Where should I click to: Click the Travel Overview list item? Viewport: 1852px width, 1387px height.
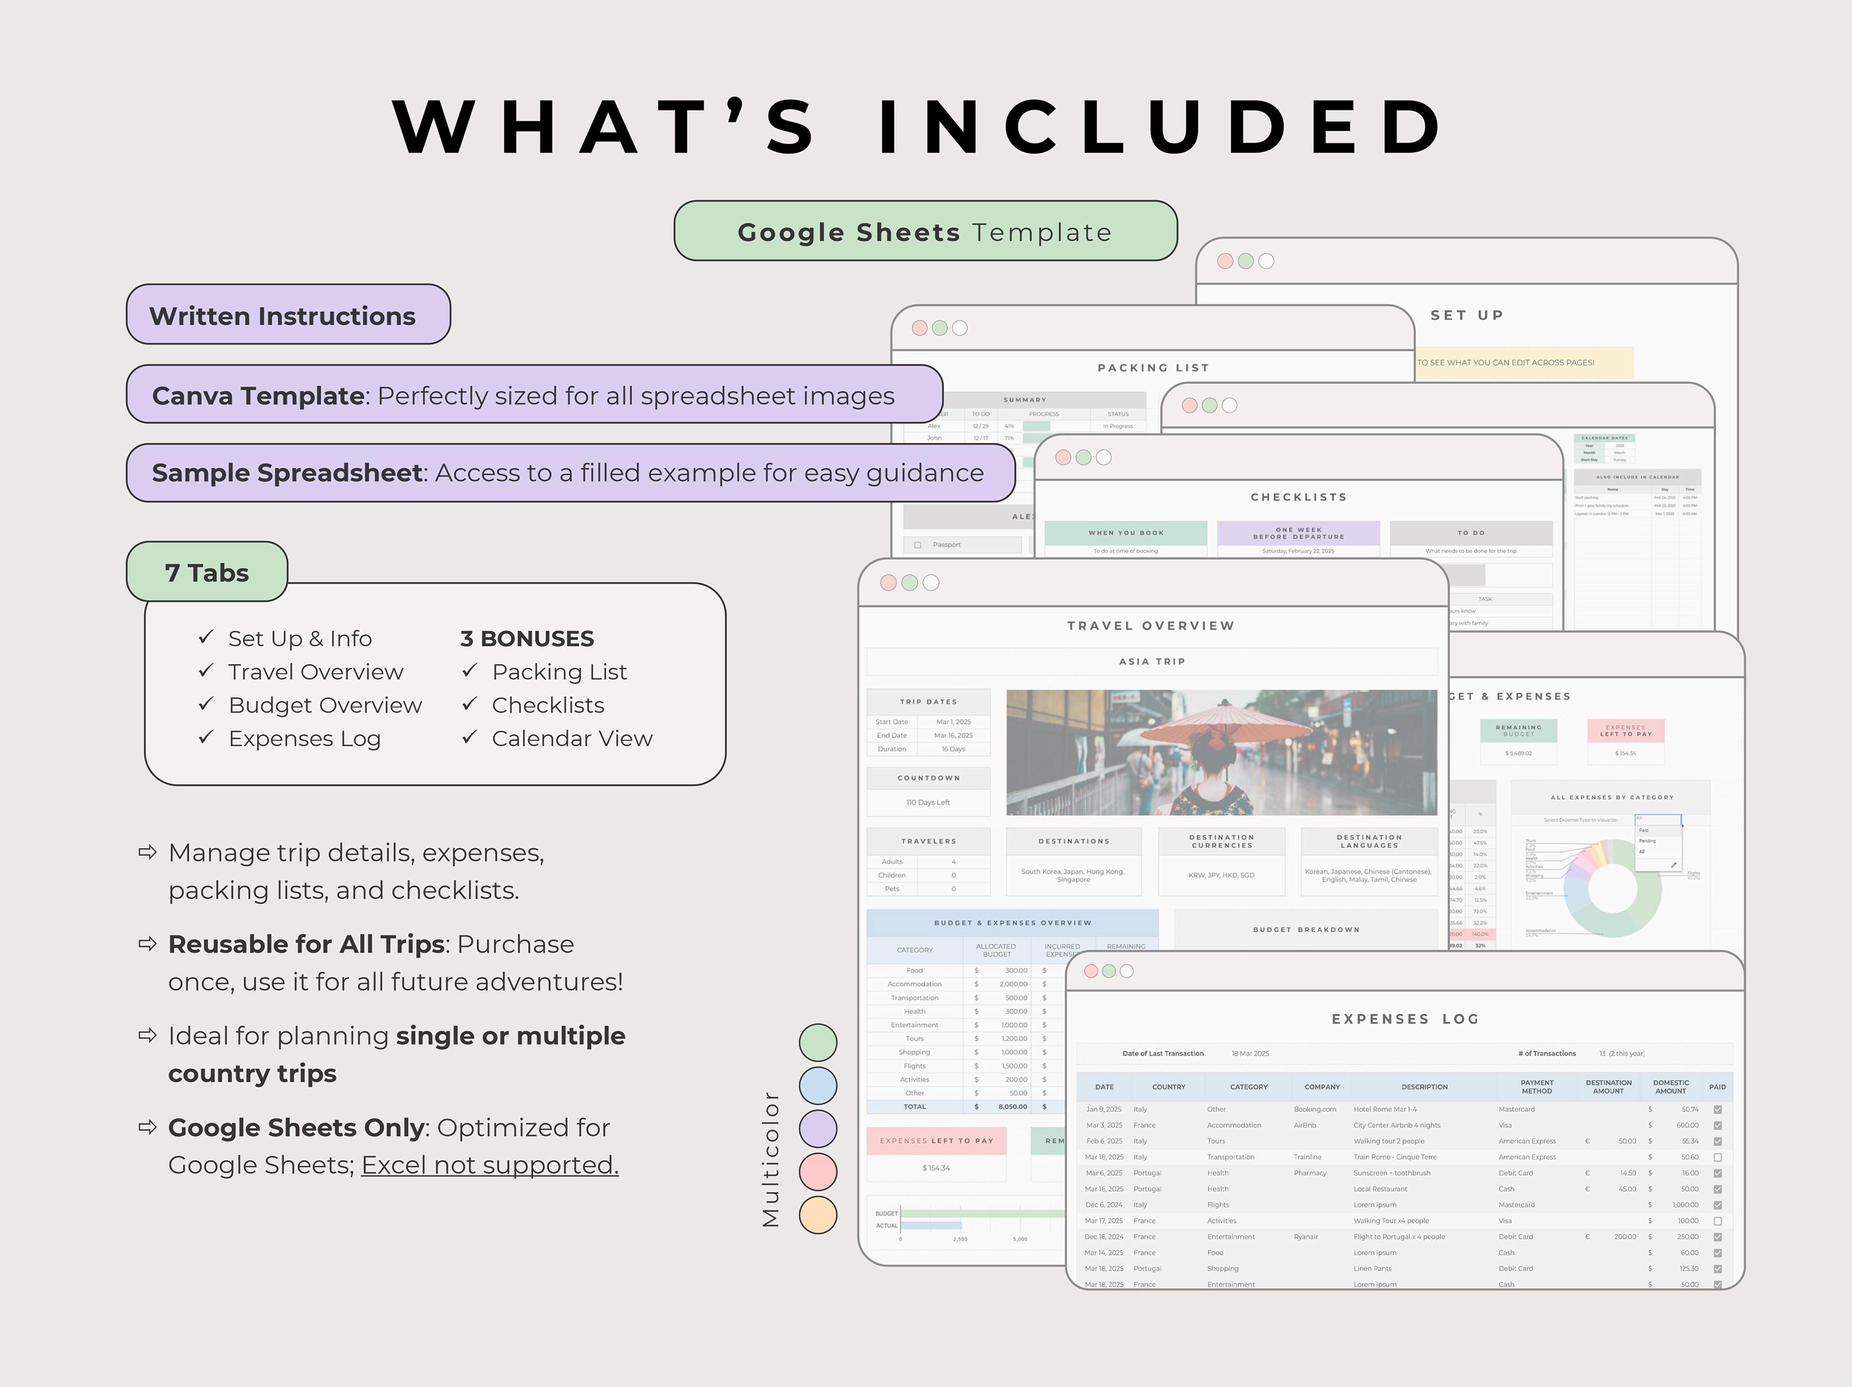(x=315, y=672)
